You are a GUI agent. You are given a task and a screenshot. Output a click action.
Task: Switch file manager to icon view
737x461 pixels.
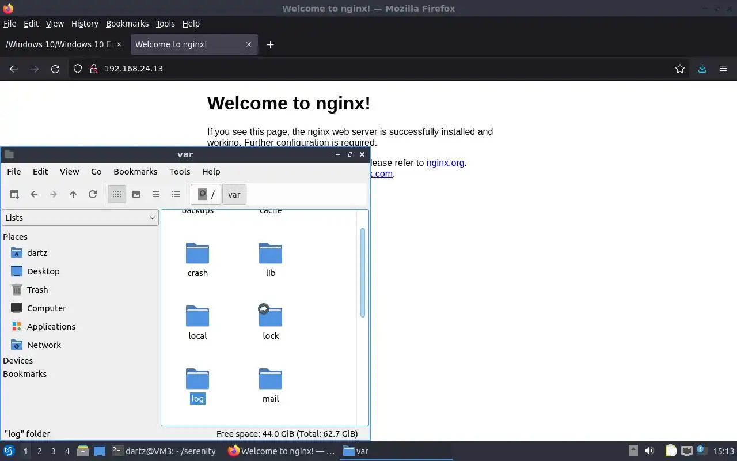tap(117, 194)
